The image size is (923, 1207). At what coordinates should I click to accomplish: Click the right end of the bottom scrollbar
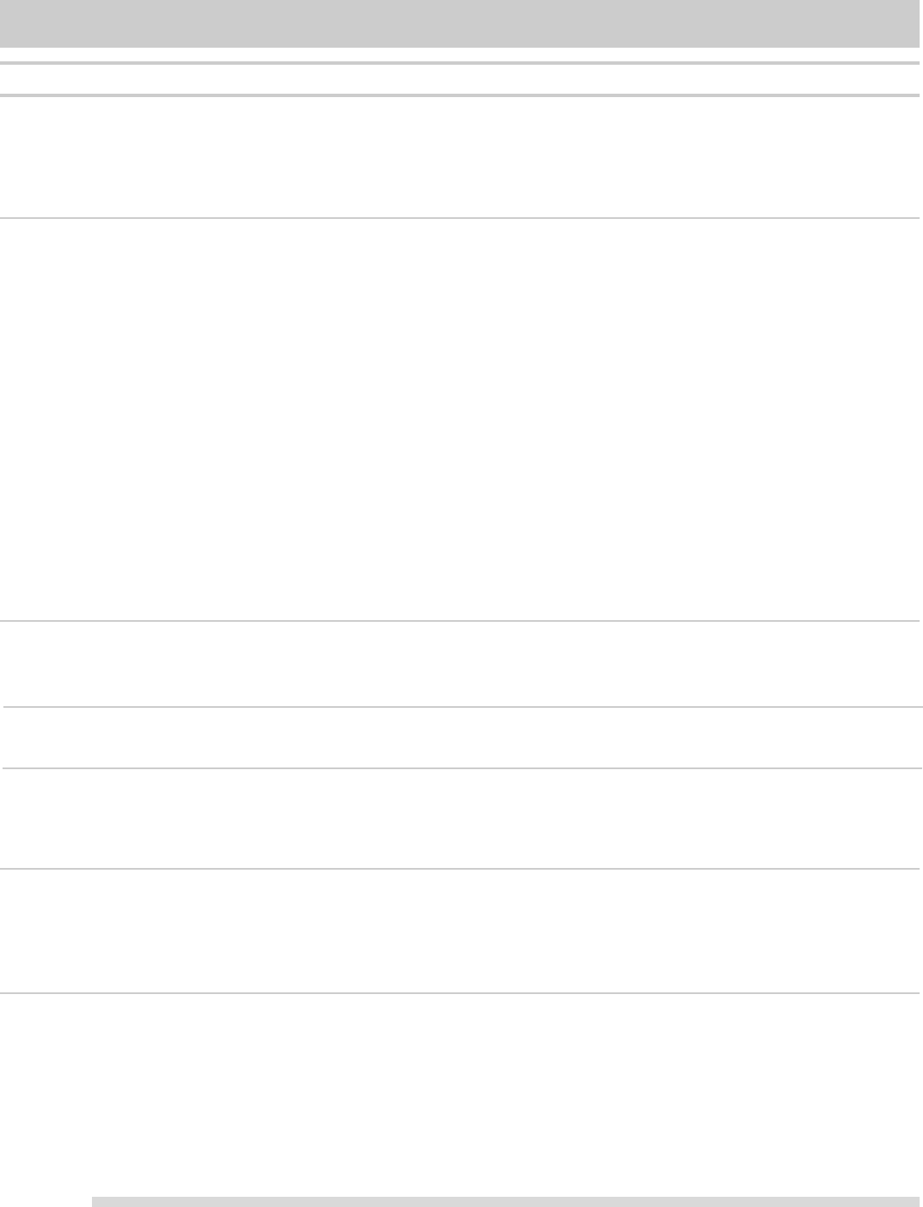[x=913, y=1201]
